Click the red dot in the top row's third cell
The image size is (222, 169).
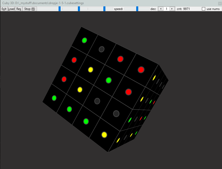click(120, 59)
